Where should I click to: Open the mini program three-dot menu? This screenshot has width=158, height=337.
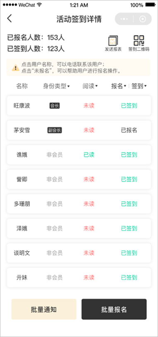(124, 19)
